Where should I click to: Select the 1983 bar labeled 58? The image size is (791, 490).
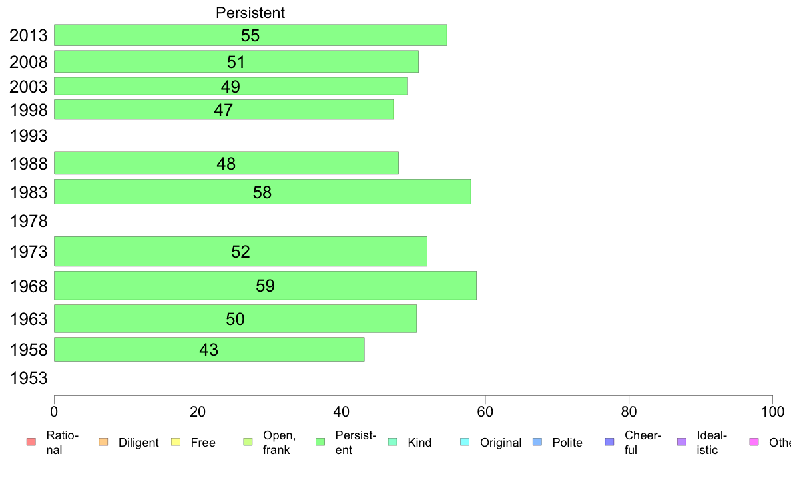click(262, 192)
